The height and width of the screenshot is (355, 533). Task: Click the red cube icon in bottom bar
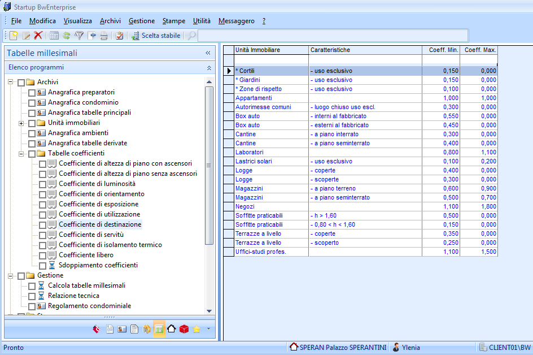coord(184,329)
